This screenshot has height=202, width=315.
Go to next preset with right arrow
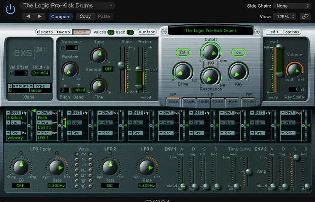coord(40,16)
